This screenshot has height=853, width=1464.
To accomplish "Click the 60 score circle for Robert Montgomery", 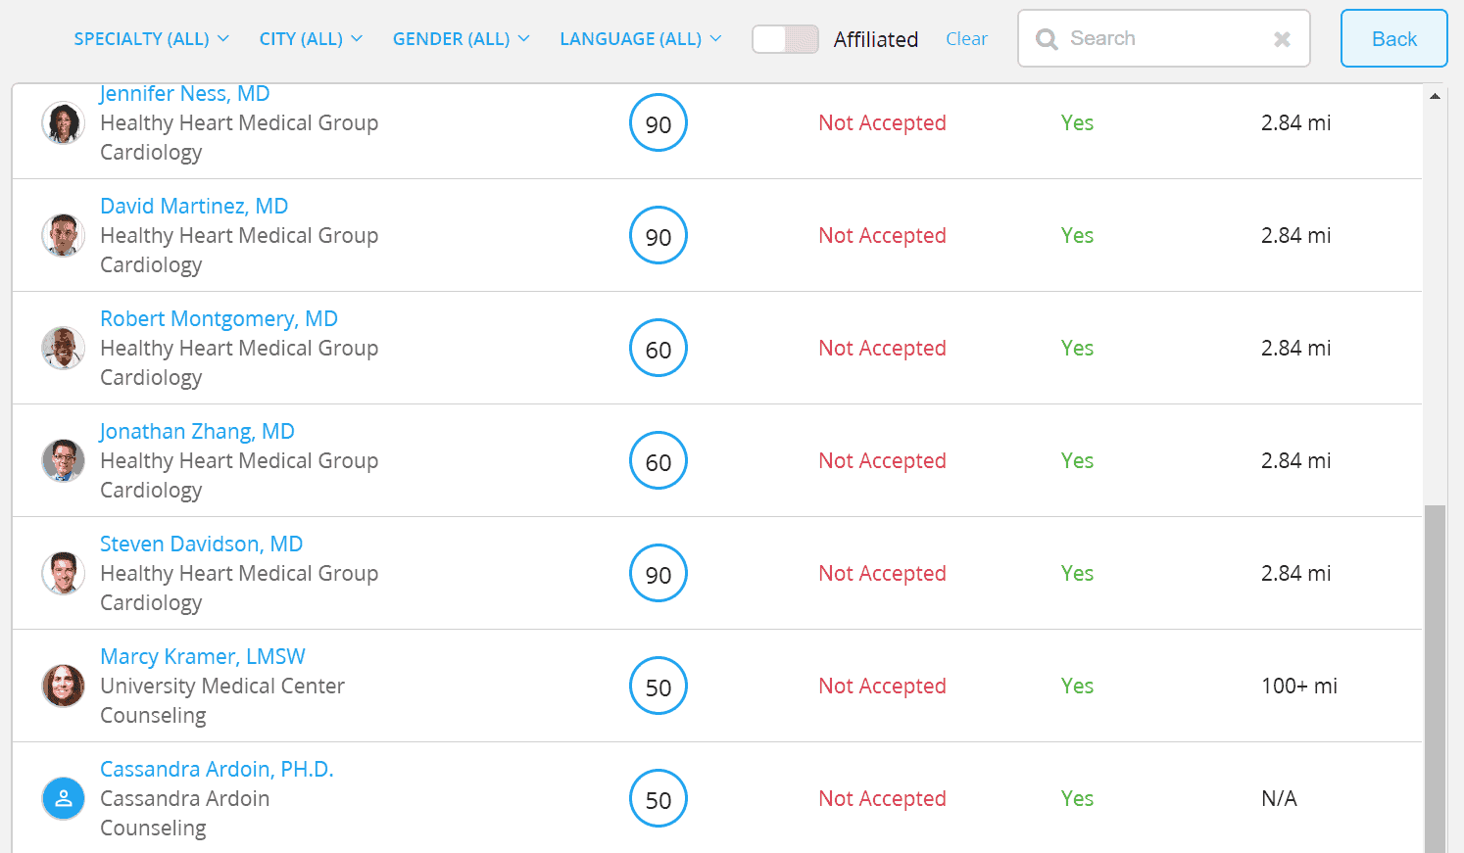I will point(659,349).
